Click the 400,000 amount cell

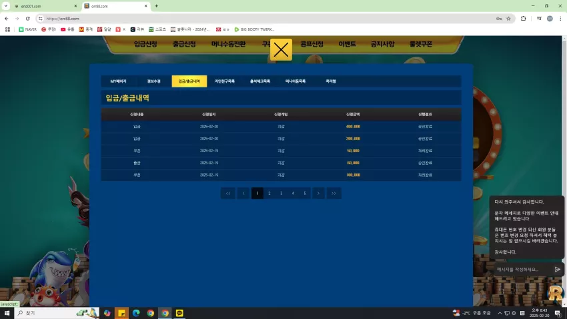(353, 127)
